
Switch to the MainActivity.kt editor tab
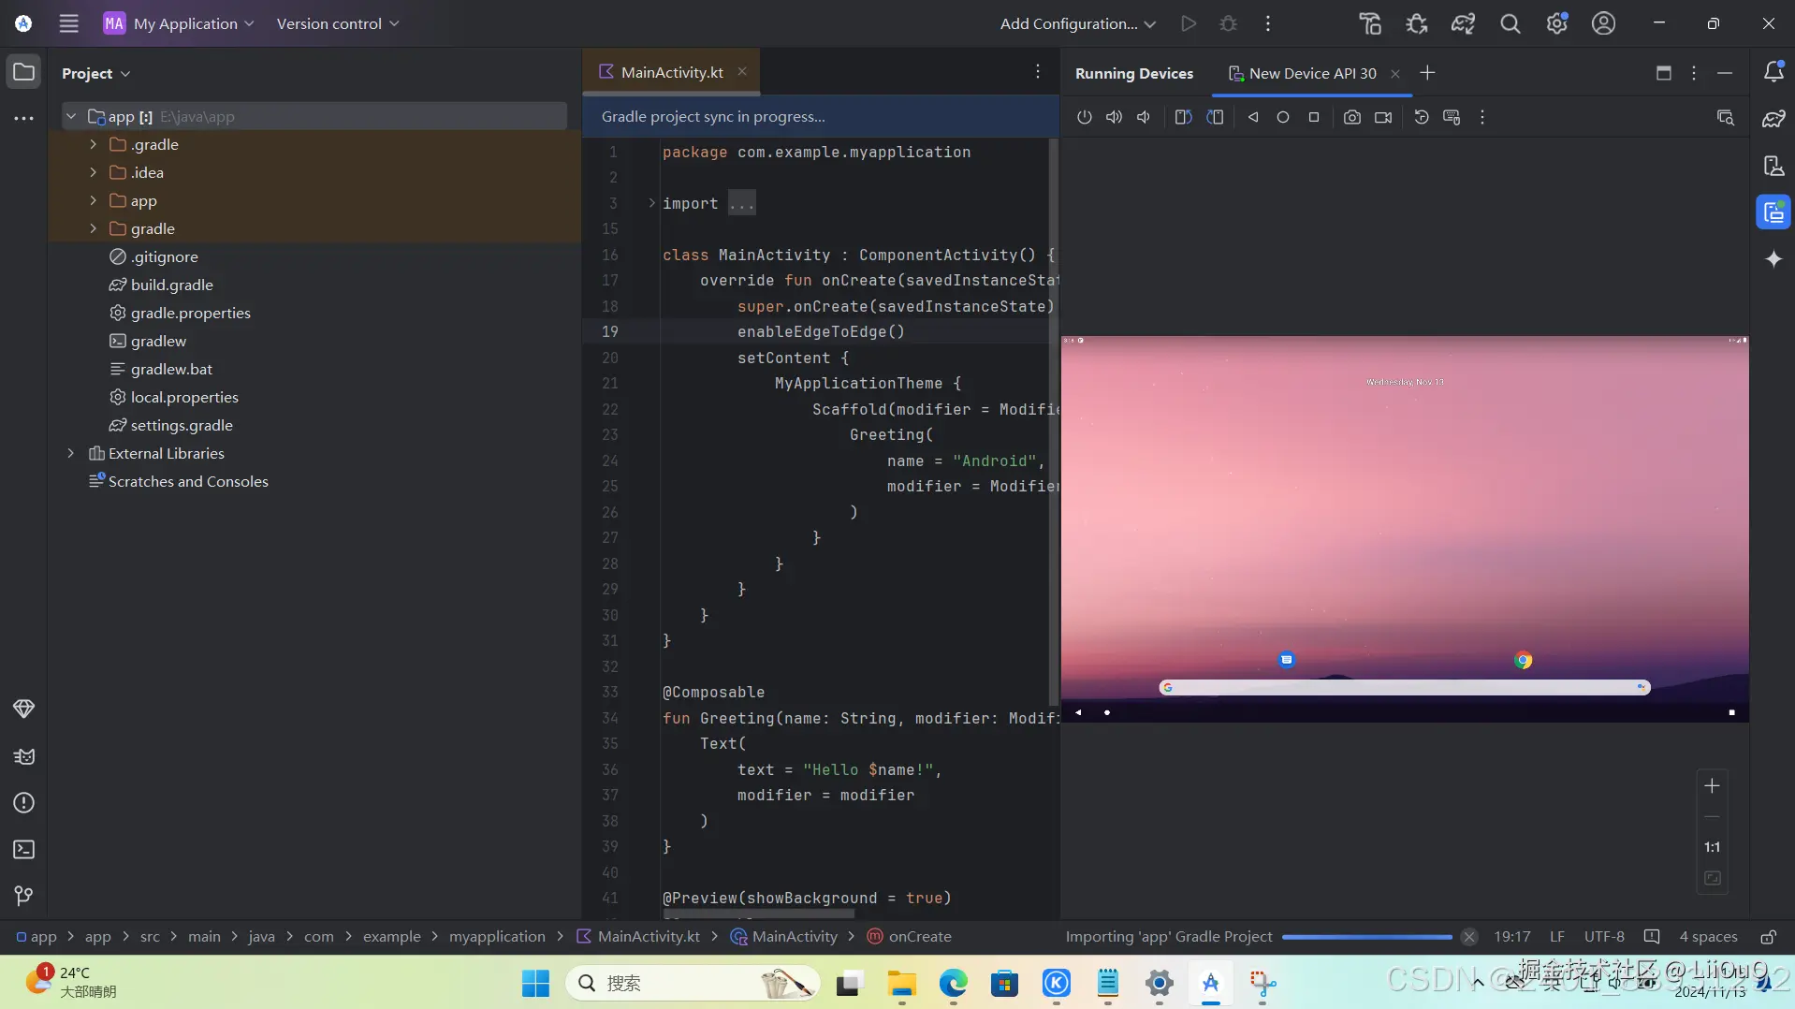(672, 72)
